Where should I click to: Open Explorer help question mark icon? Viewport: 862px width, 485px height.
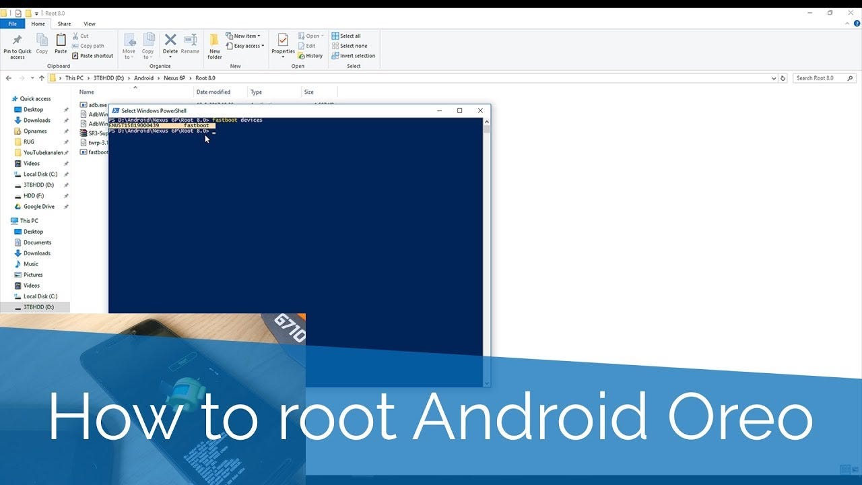point(855,24)
